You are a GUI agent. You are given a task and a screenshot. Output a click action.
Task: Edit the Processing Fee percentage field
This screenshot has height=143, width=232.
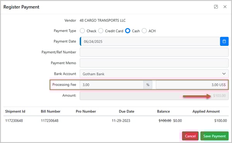tap(112, 85)
